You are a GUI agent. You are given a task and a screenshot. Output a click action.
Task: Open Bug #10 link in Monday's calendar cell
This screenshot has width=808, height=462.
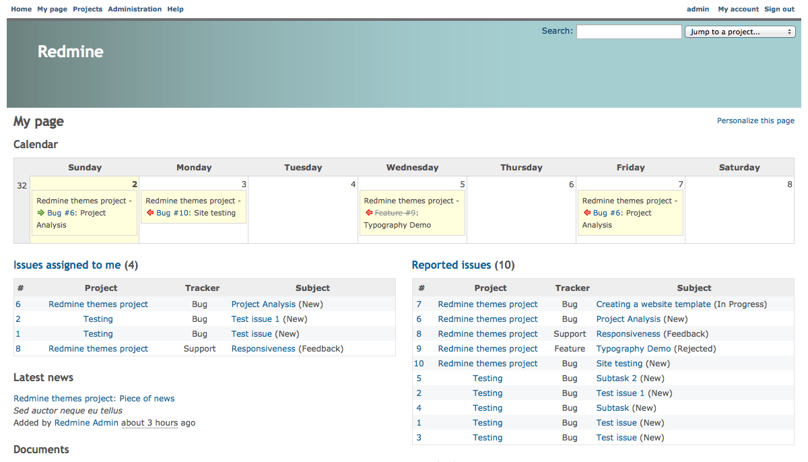[173, 213]
